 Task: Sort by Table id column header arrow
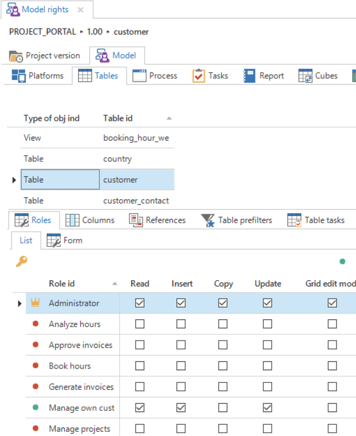169,118
